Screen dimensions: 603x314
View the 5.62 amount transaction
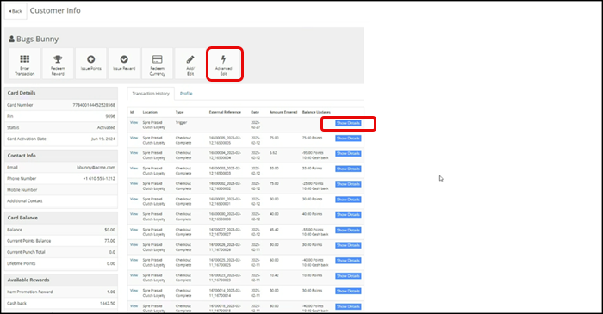134,153
